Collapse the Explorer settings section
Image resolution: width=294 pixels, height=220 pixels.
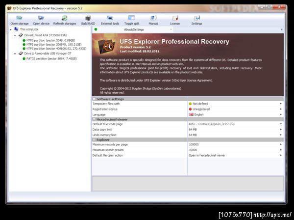(94, 140)
